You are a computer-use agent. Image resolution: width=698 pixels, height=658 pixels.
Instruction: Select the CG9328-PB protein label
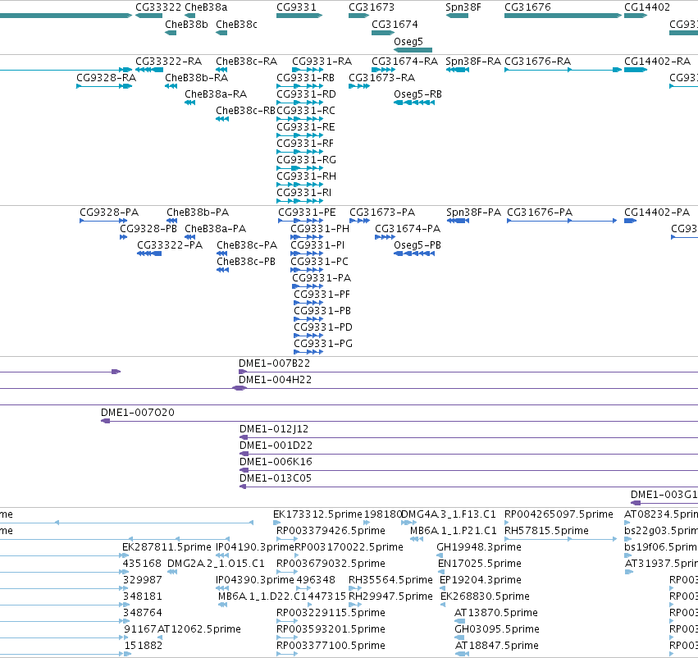[148, 229]
